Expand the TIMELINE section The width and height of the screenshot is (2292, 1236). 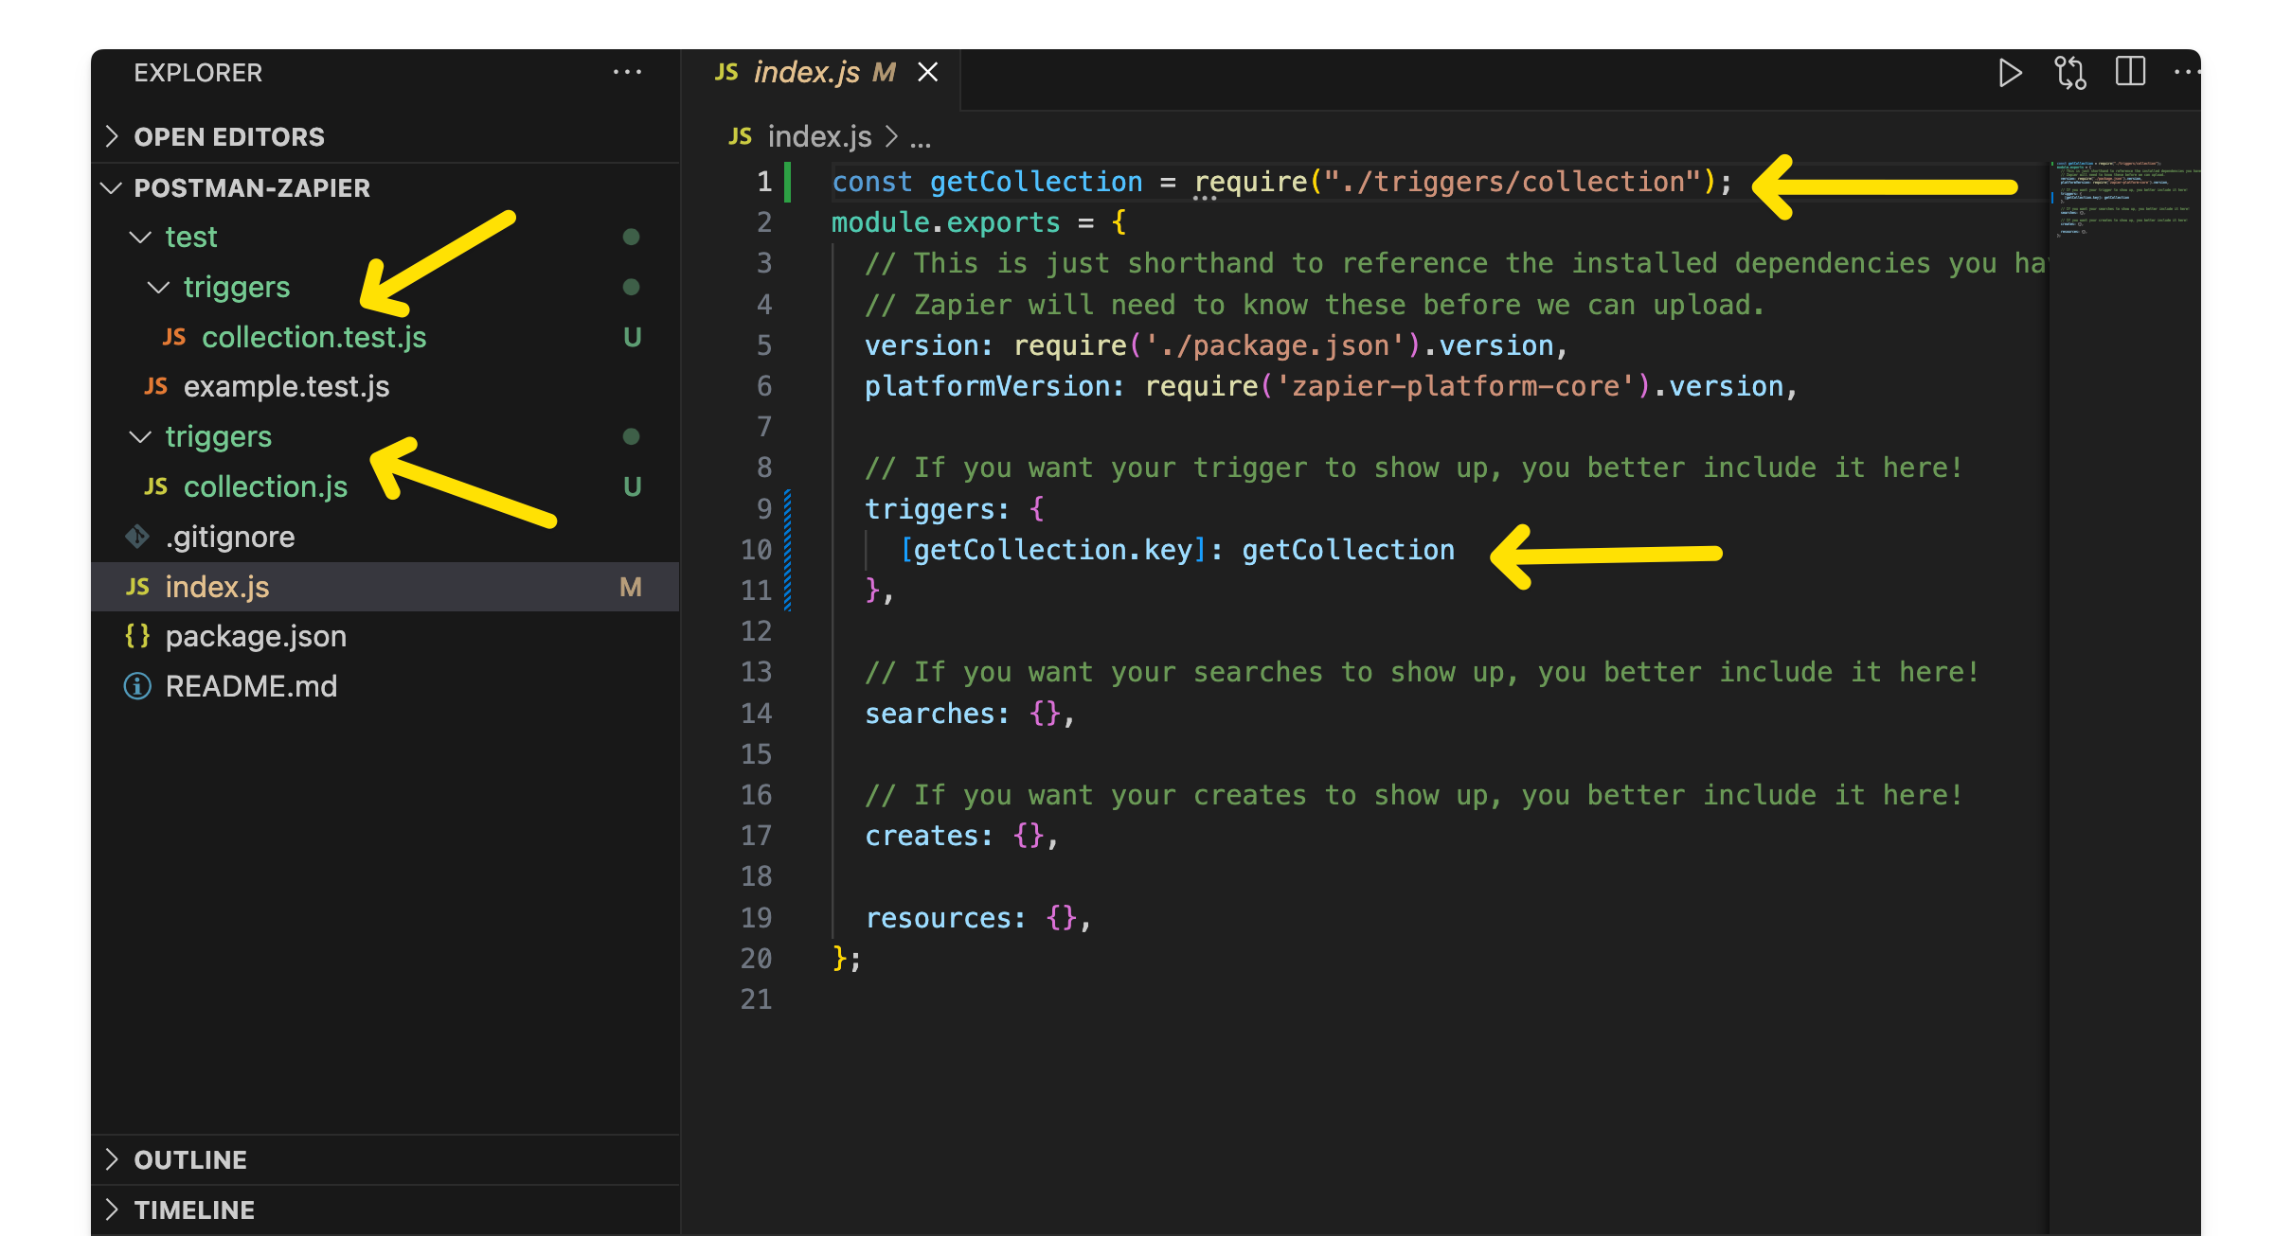point(194,1210)
